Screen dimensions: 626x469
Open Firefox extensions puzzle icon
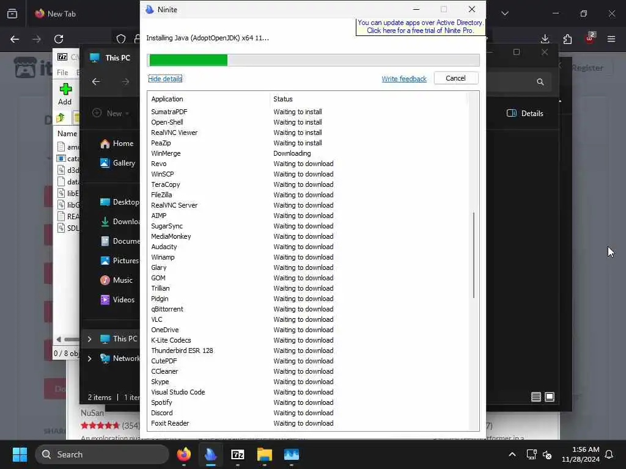click(567, 39)
